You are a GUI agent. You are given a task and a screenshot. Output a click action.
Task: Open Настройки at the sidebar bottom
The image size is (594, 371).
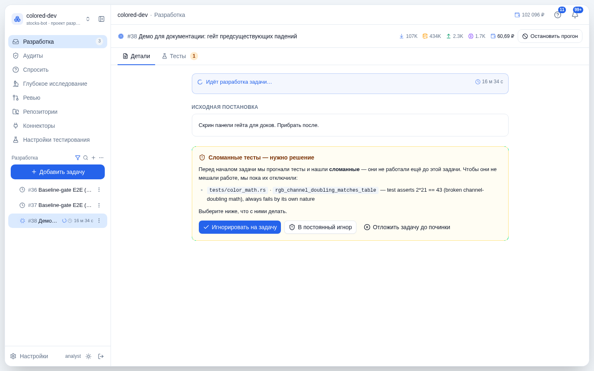tap(29, 356)
